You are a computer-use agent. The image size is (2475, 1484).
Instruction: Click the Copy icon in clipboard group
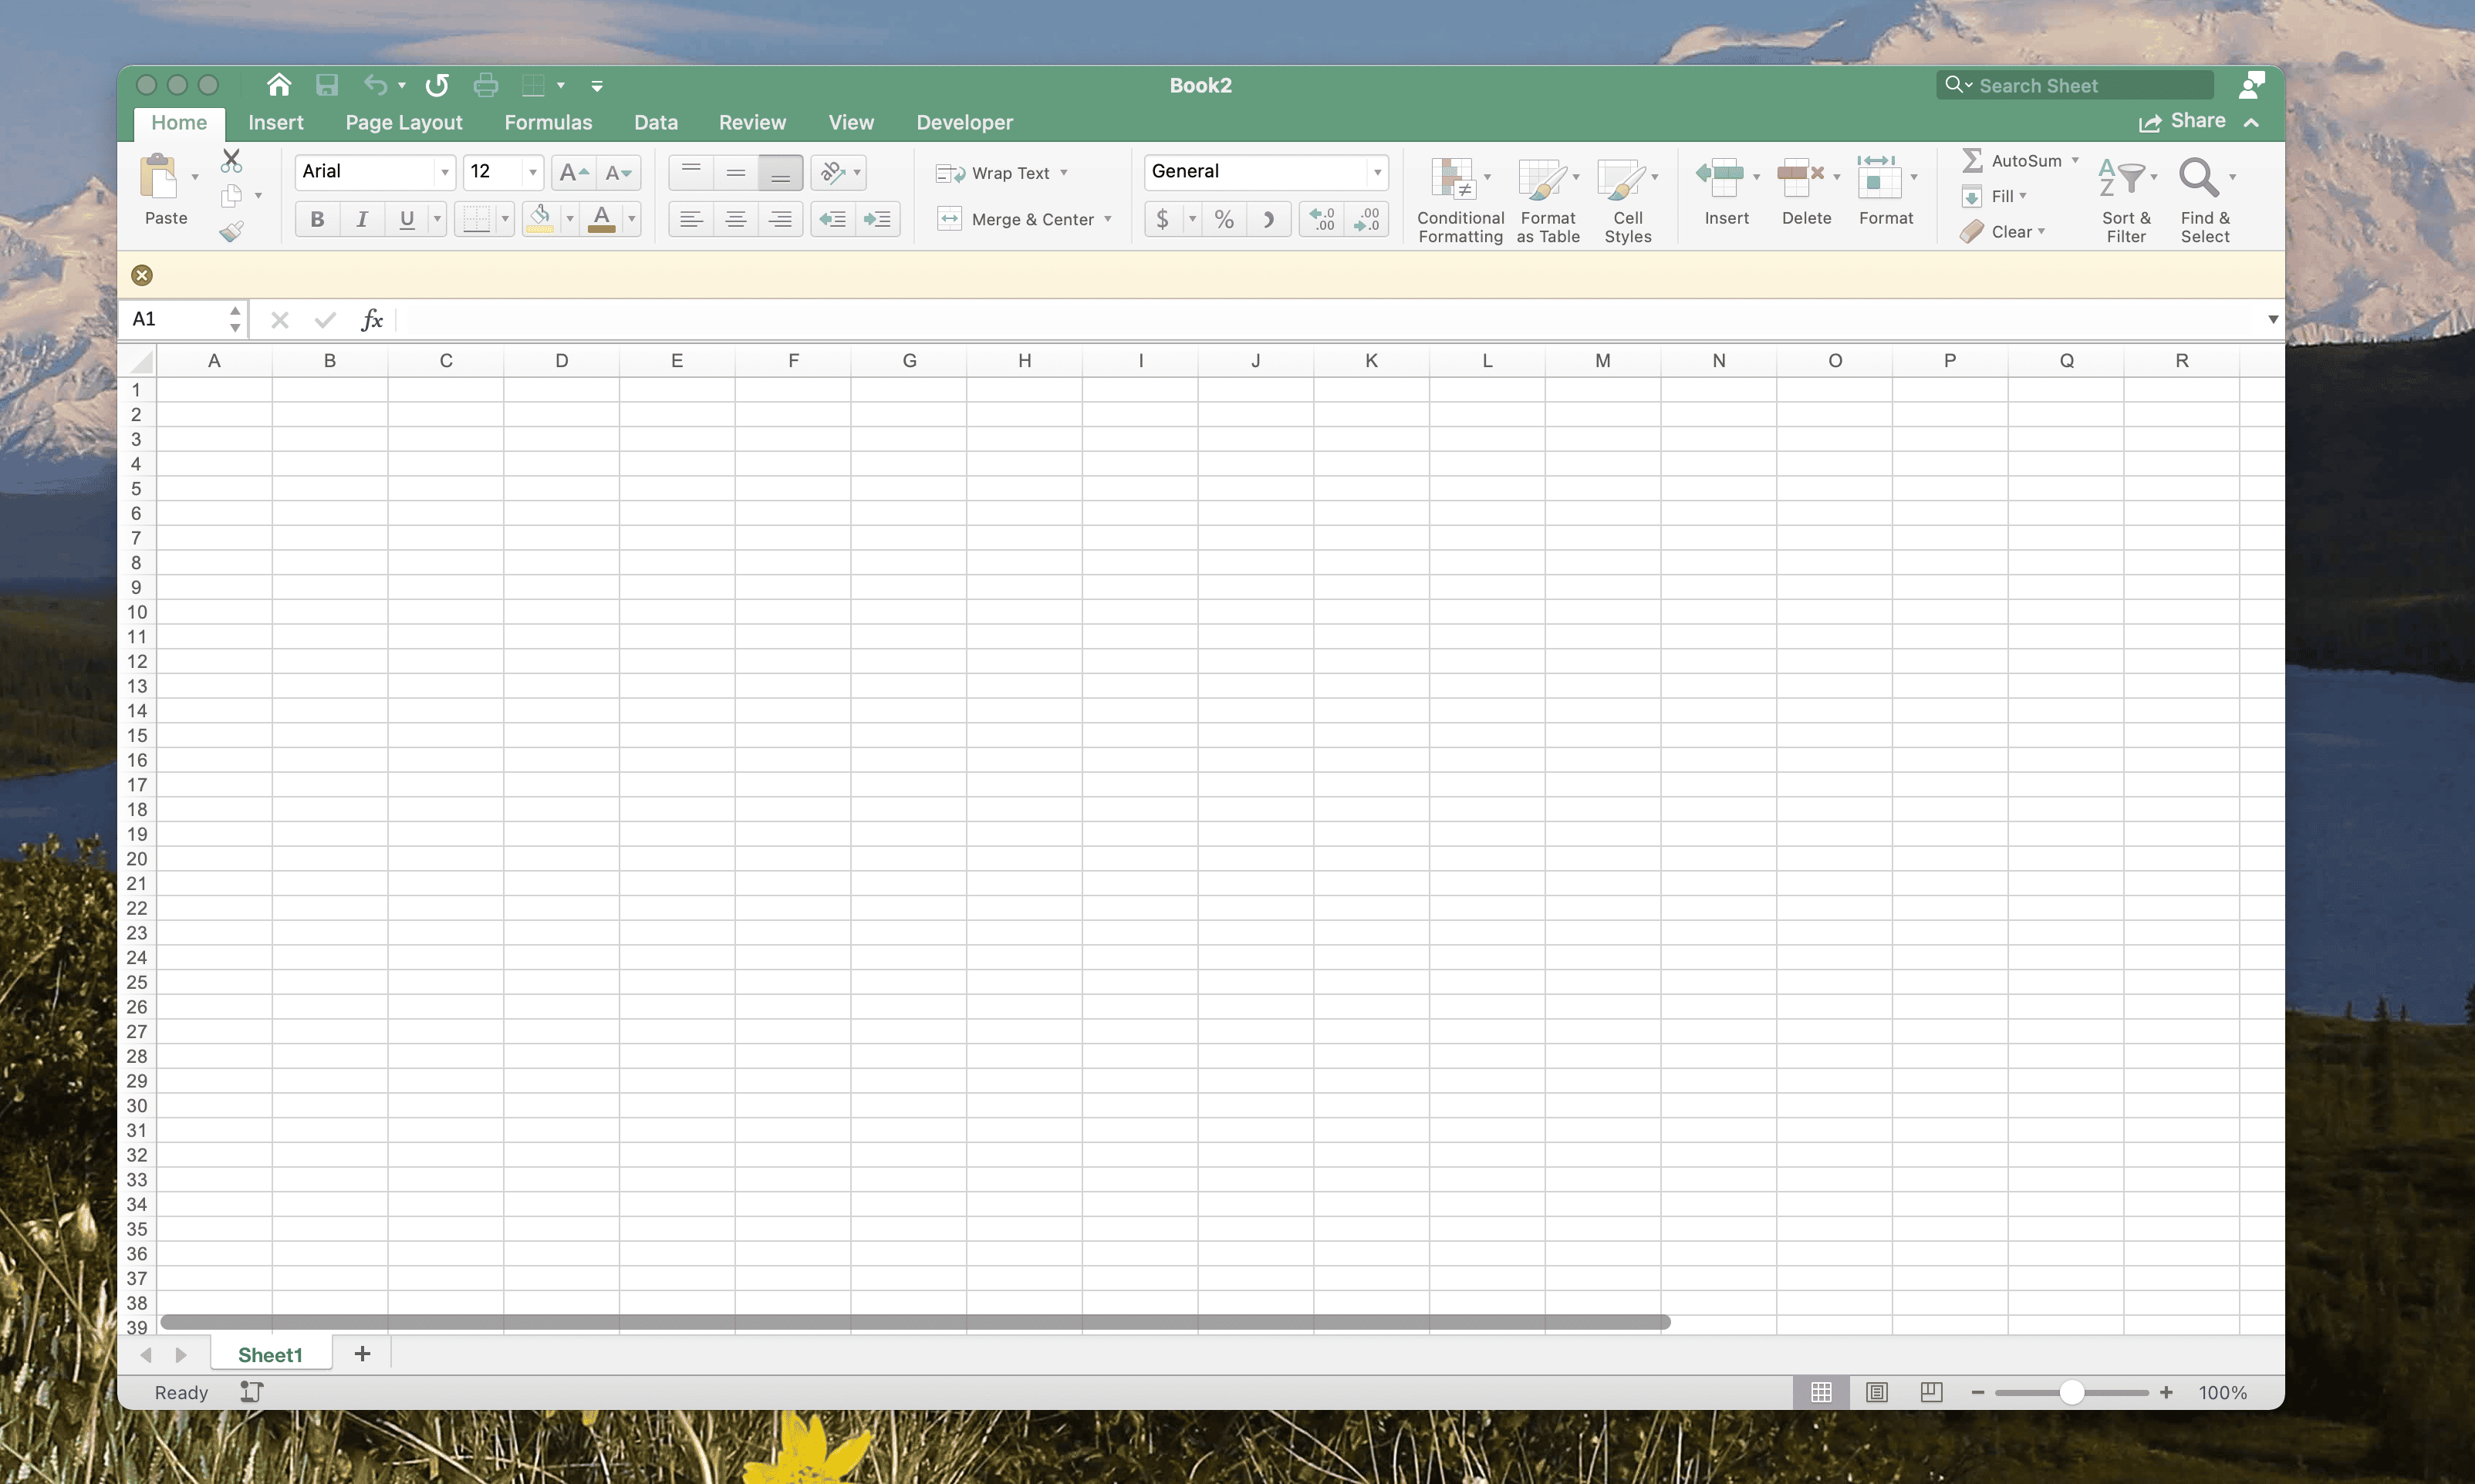[232, 195]
